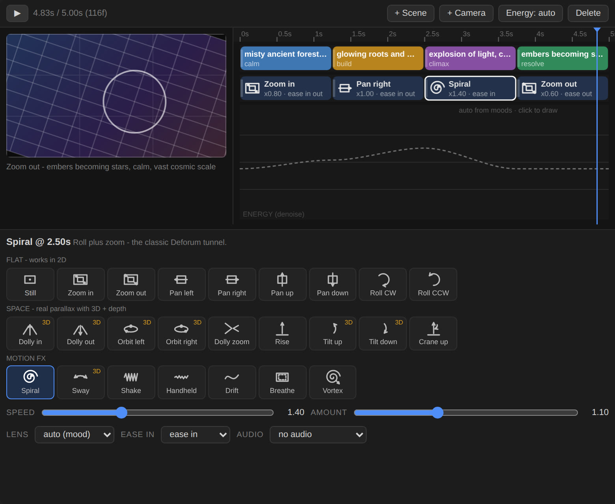
Task: Open the Audio dropdown
Action: click(318, 434)
